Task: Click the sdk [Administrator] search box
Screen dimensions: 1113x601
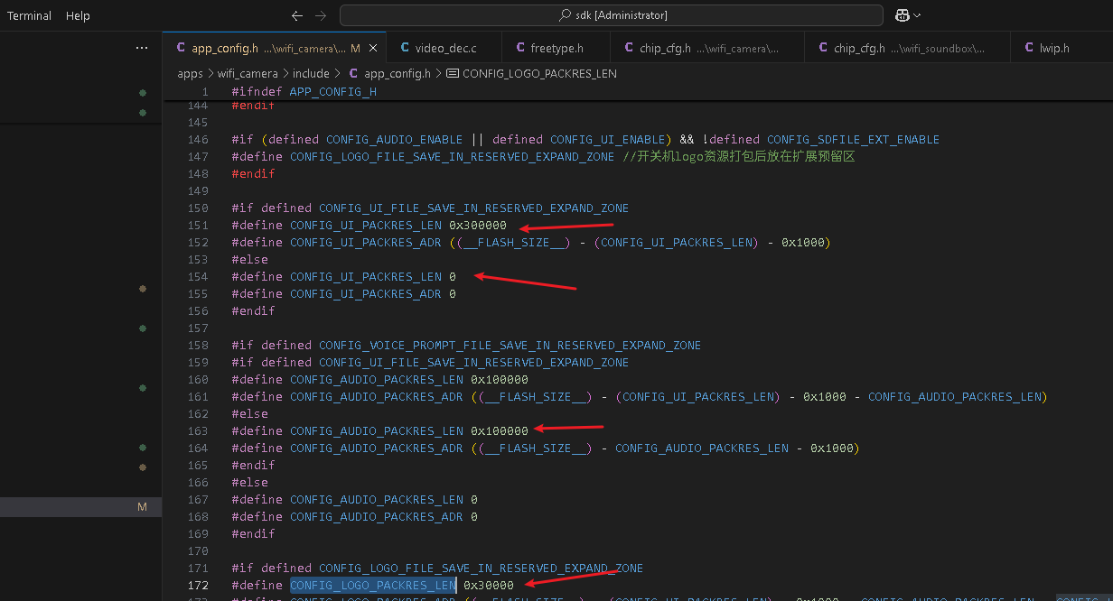Action: click(x=612, y=15)
